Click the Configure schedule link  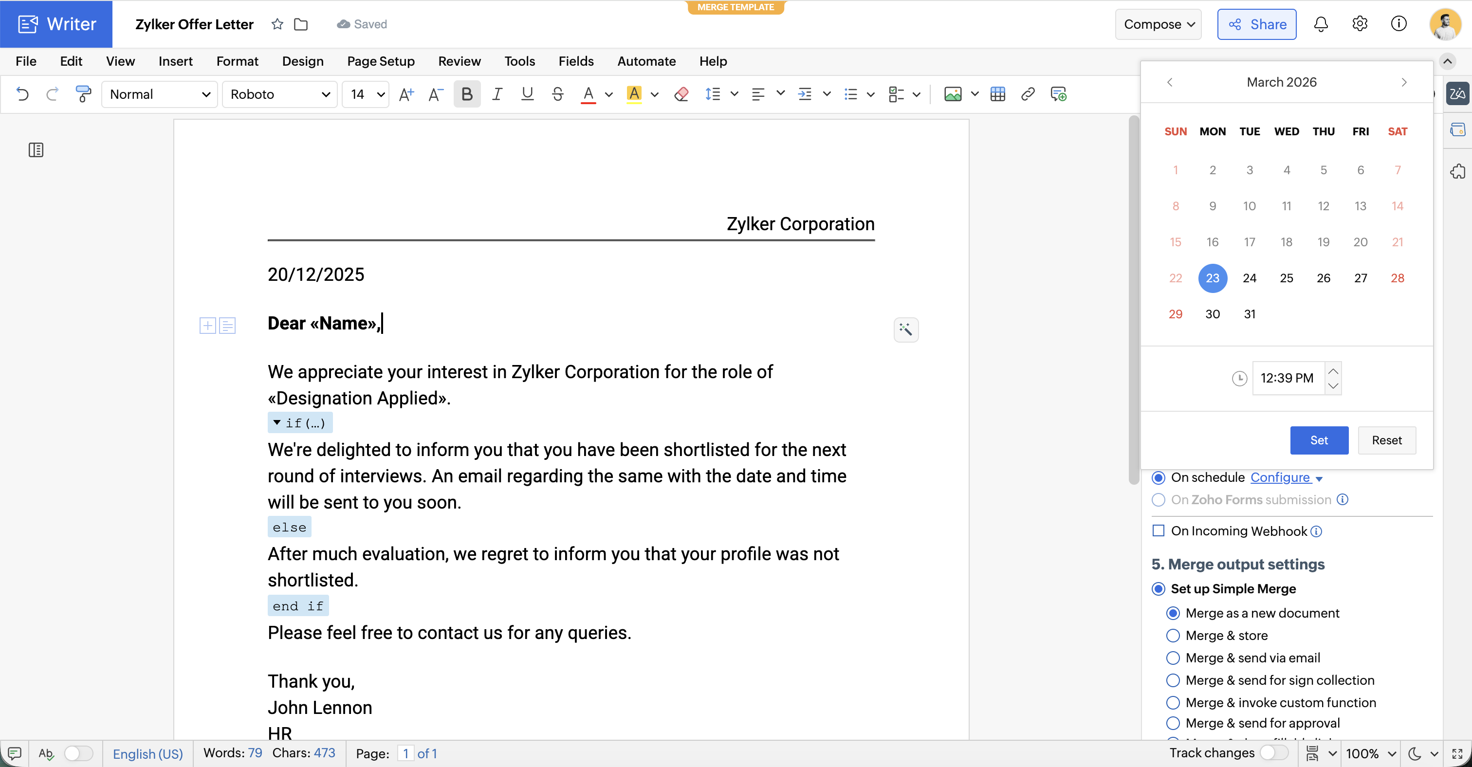click(1280, 477)
